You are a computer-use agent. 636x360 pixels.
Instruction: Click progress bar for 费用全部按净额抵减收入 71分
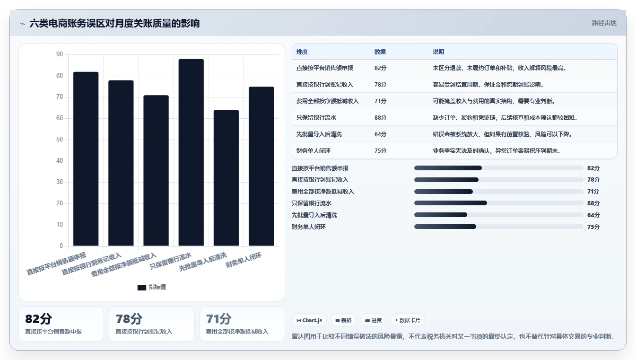point(498,192)
